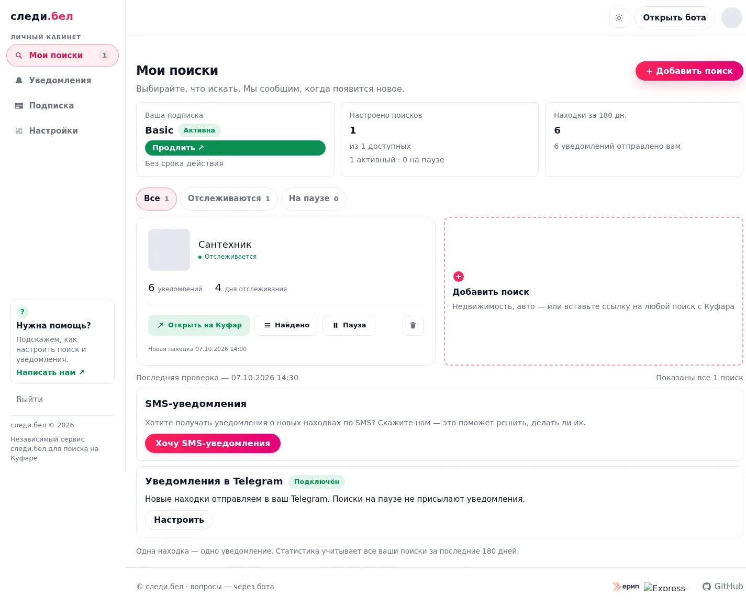Select the Все filter tab
746x606 pixels.
click(x=157, y=199)
